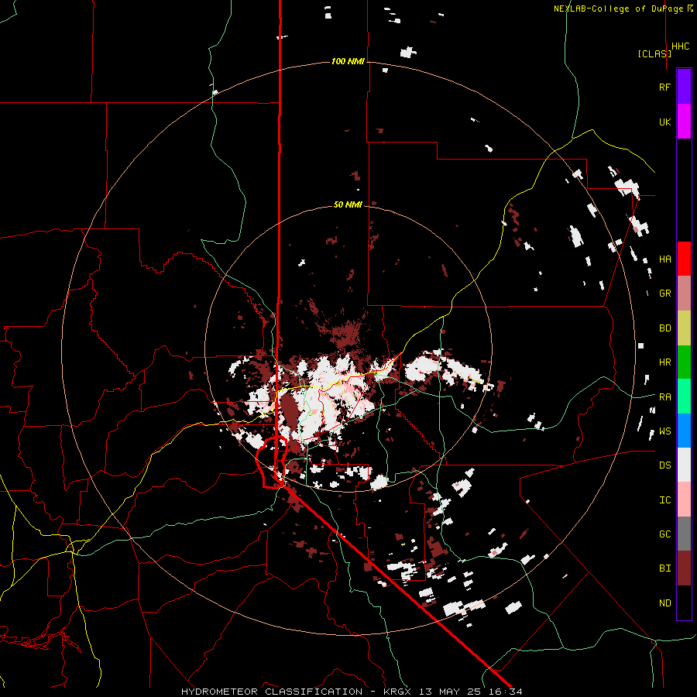Click the pink IC legend color swatch

coord(684,500)
